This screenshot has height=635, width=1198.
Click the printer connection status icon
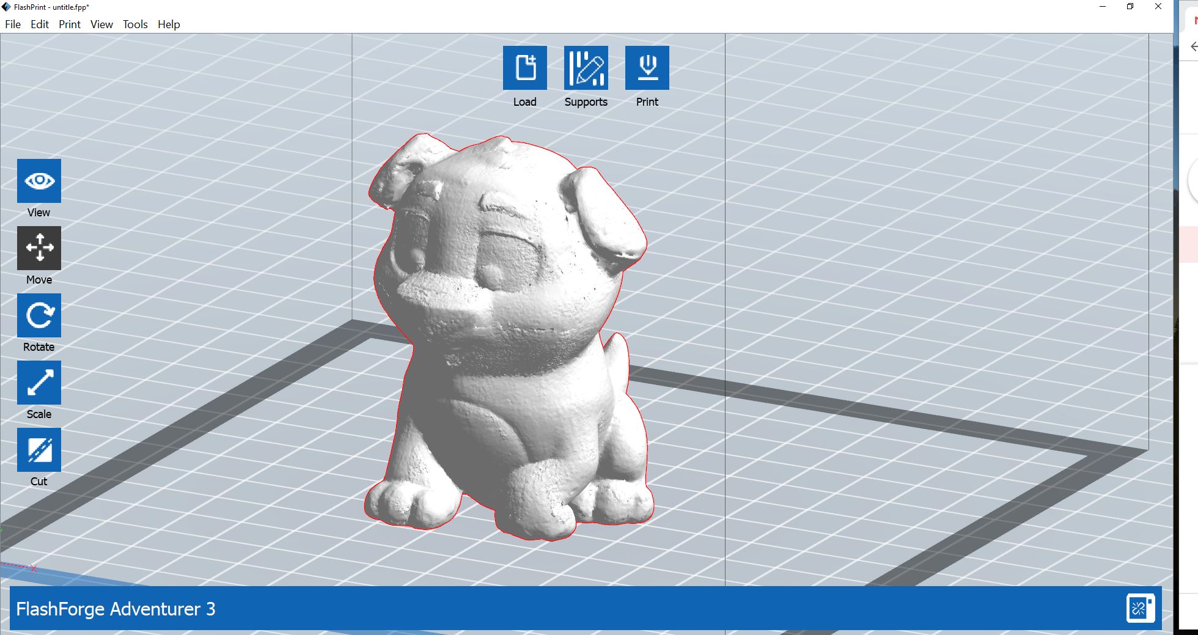[1141, 608]
